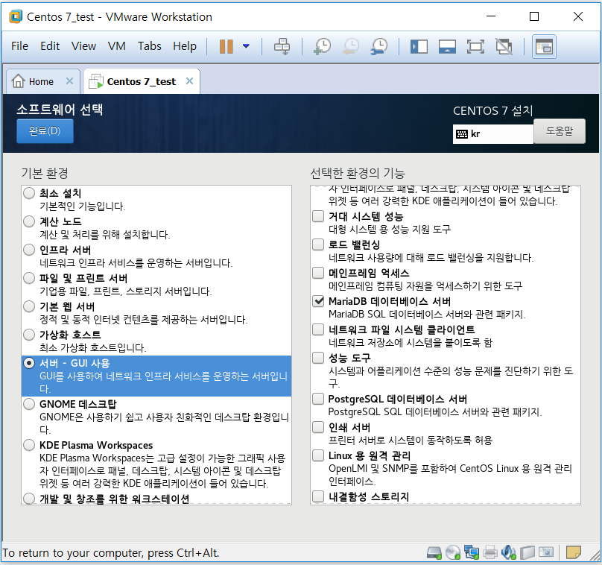Select the GNOME 데스크탑 environment
Screen dimensions: 602x565
[x=29, y=404]
